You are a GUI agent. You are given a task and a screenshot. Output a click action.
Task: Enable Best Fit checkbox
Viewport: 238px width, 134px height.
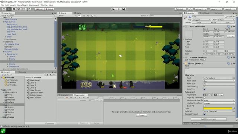205,106
